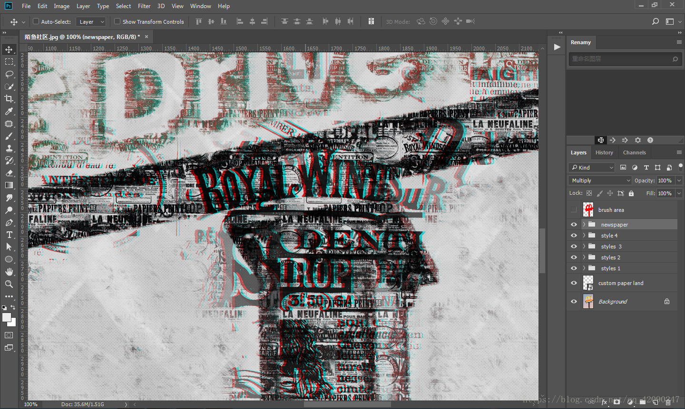Viewport: 685px width, 409px height.
Task: Open the Layers panel menu
Action: (679, 152)
